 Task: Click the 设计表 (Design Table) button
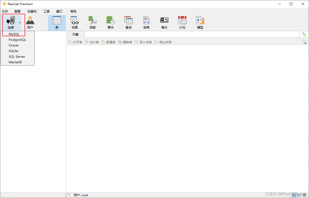click(x=92, y=42)
